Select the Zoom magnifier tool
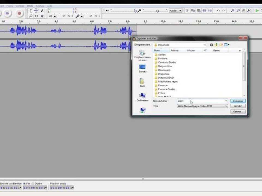 (x=31, y=16)
